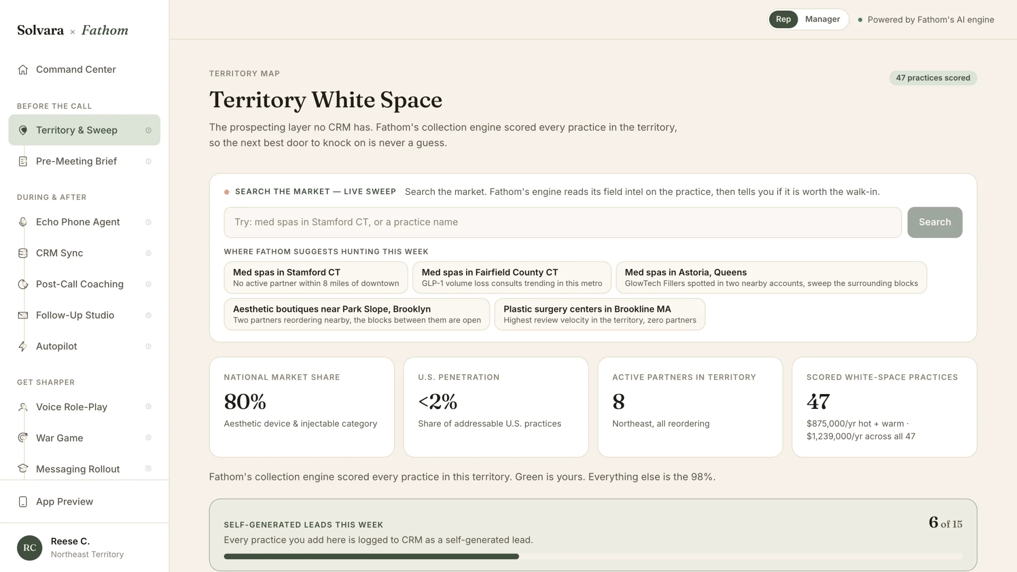Select the Med spas in Fairfield County CT suggestion
1017x572 pixels.
coord(511,278)
